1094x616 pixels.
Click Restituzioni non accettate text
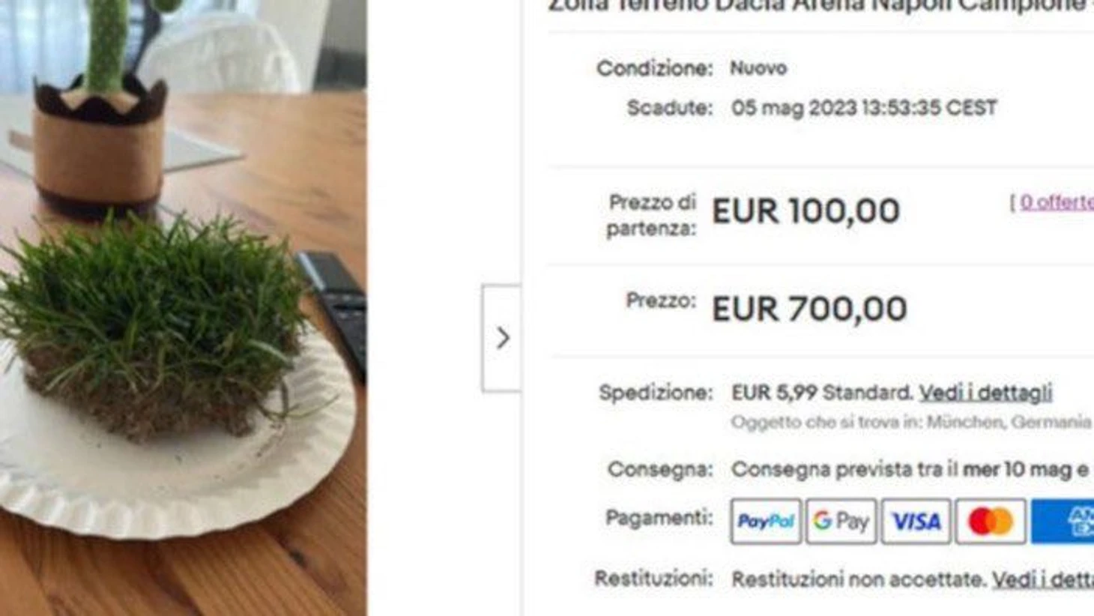tap(859, 579)
